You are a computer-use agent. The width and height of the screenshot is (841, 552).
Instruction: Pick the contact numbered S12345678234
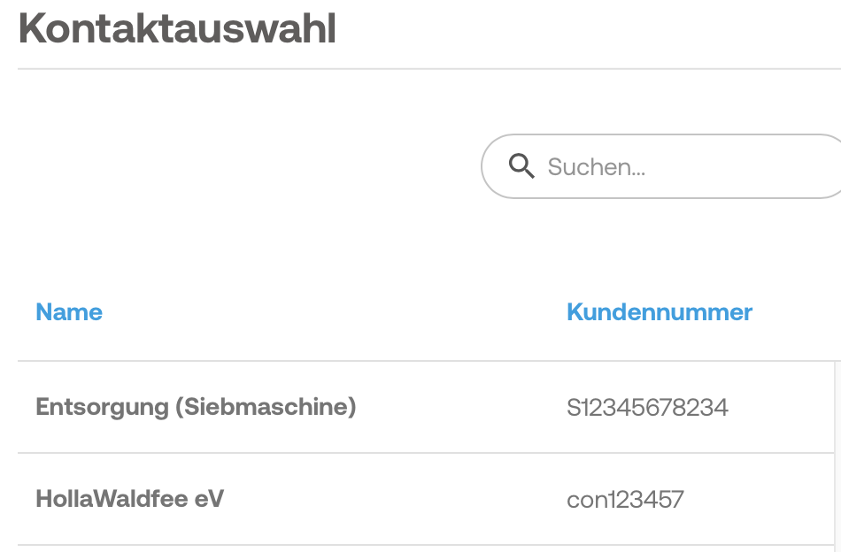pyautogui.click(x=647, y=407)
